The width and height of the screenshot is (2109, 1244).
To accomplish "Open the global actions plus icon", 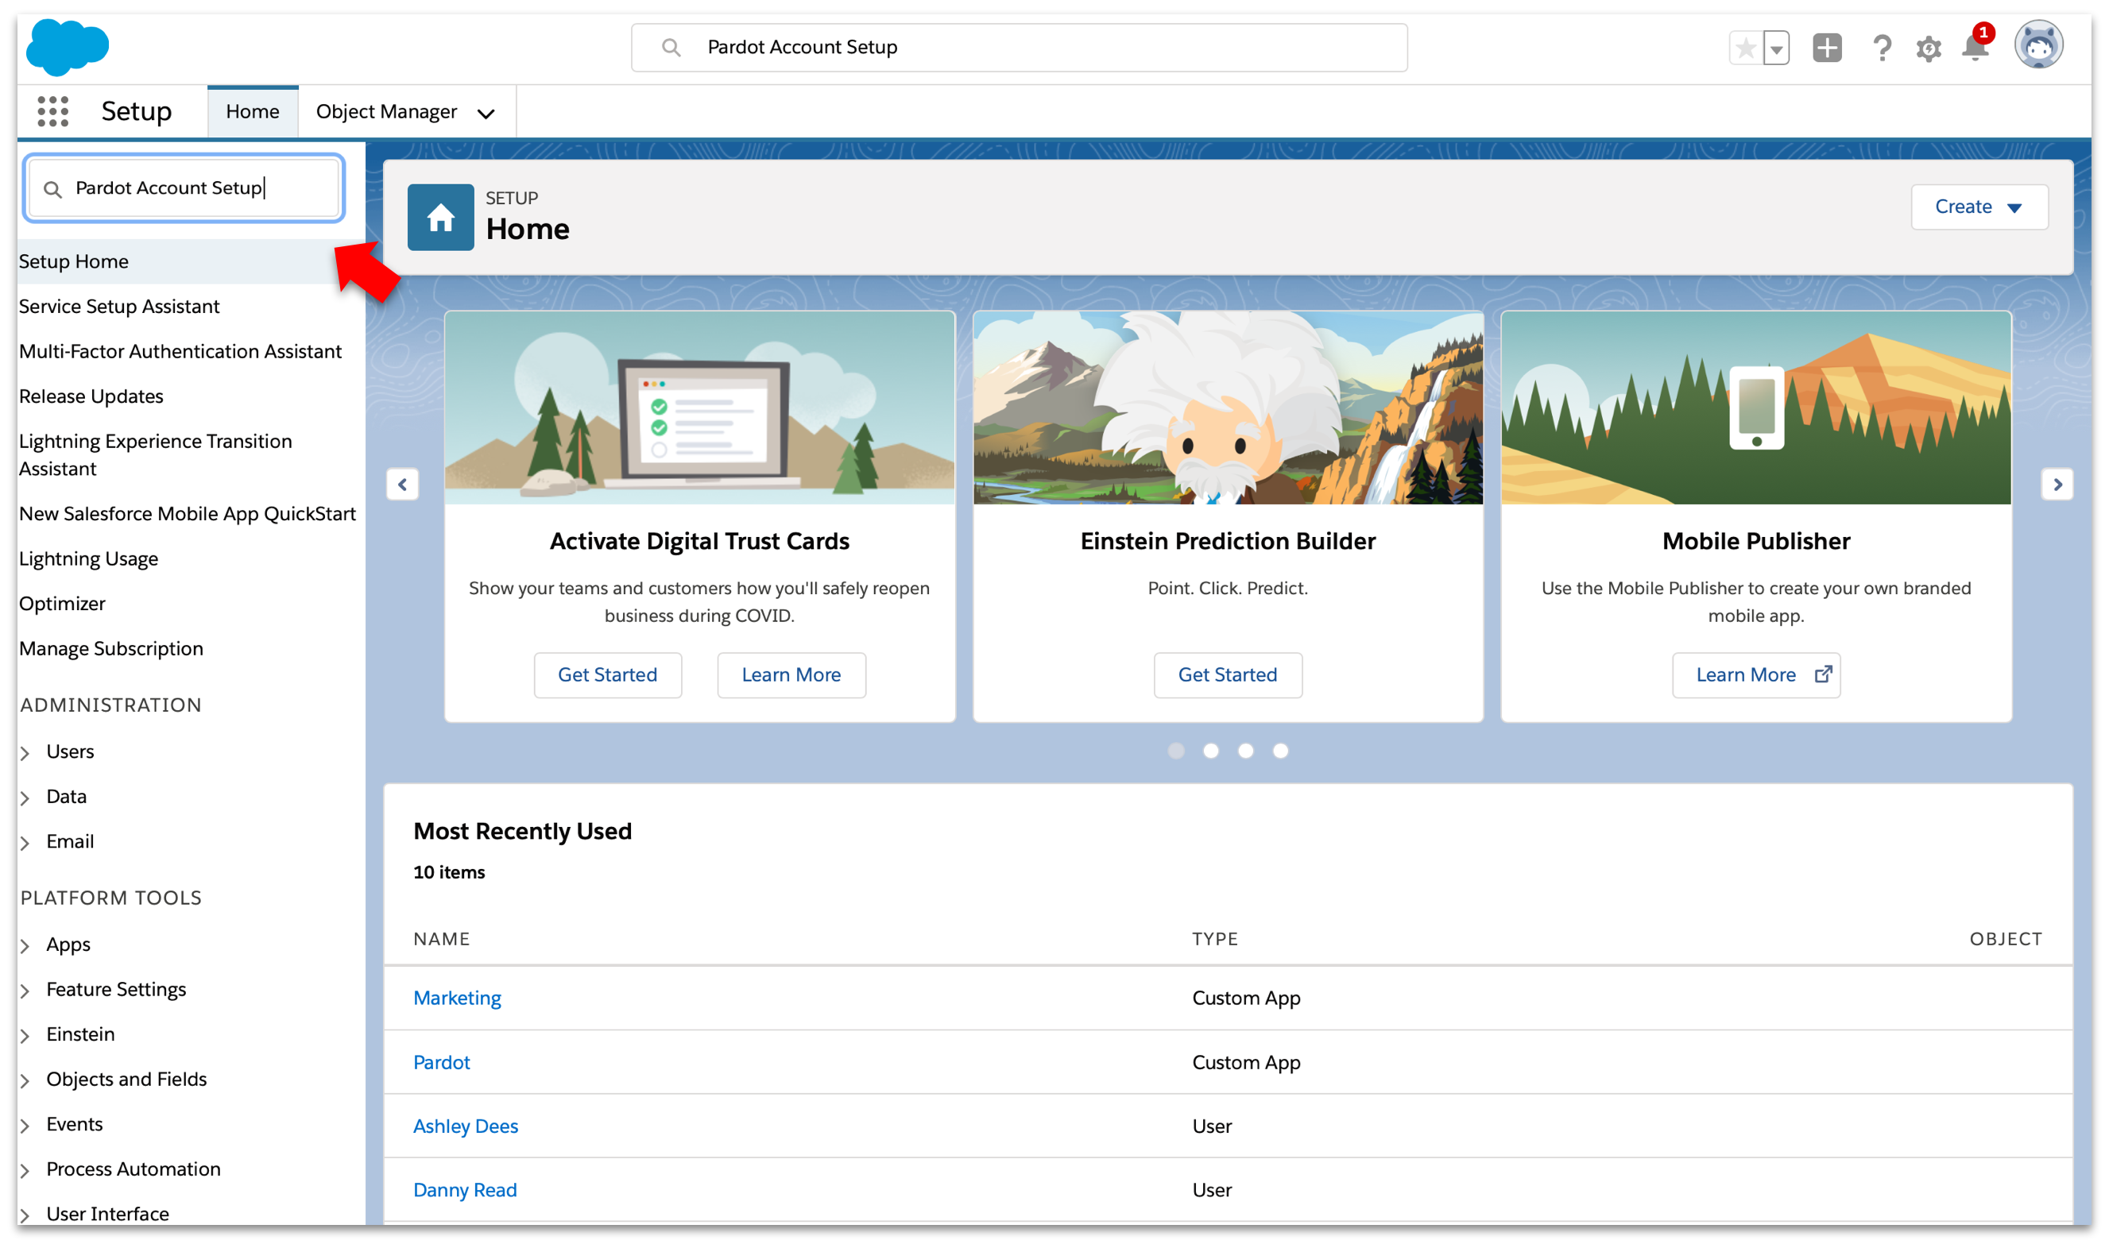I will [x=1826, y=48].
